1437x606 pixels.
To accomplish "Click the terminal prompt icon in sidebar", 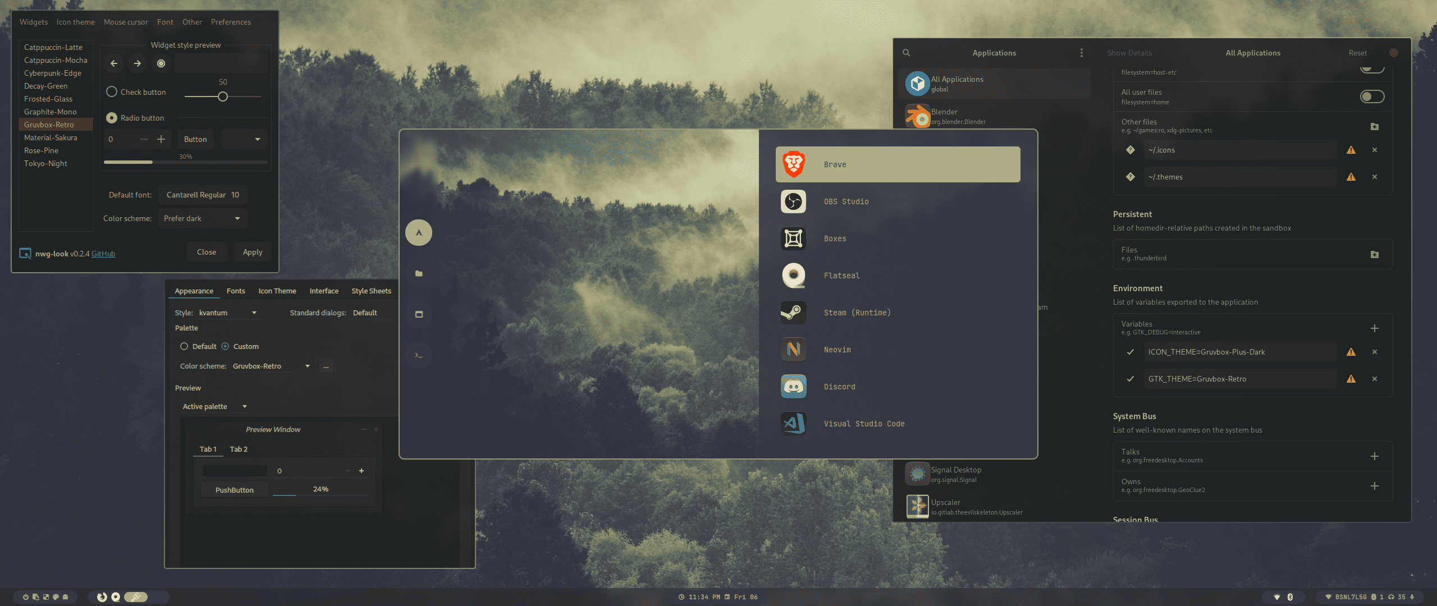I will point(419,355).
